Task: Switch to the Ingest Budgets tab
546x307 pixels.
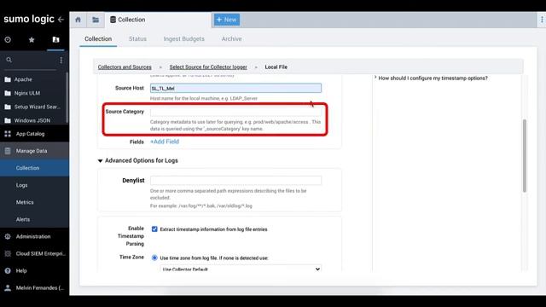Action: pos(184,39)
